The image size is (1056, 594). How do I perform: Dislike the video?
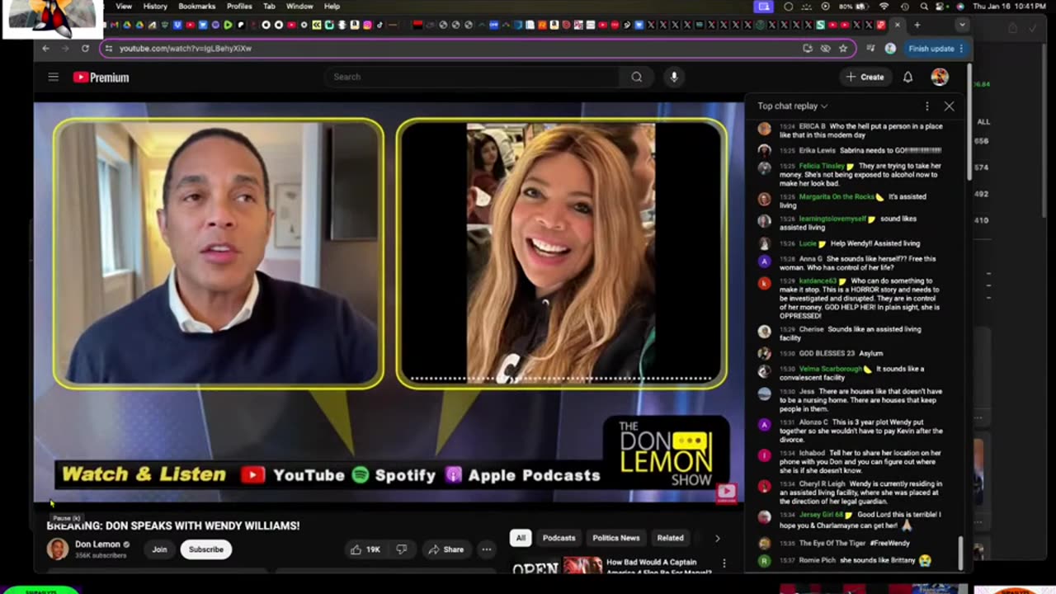click(402, 549)
